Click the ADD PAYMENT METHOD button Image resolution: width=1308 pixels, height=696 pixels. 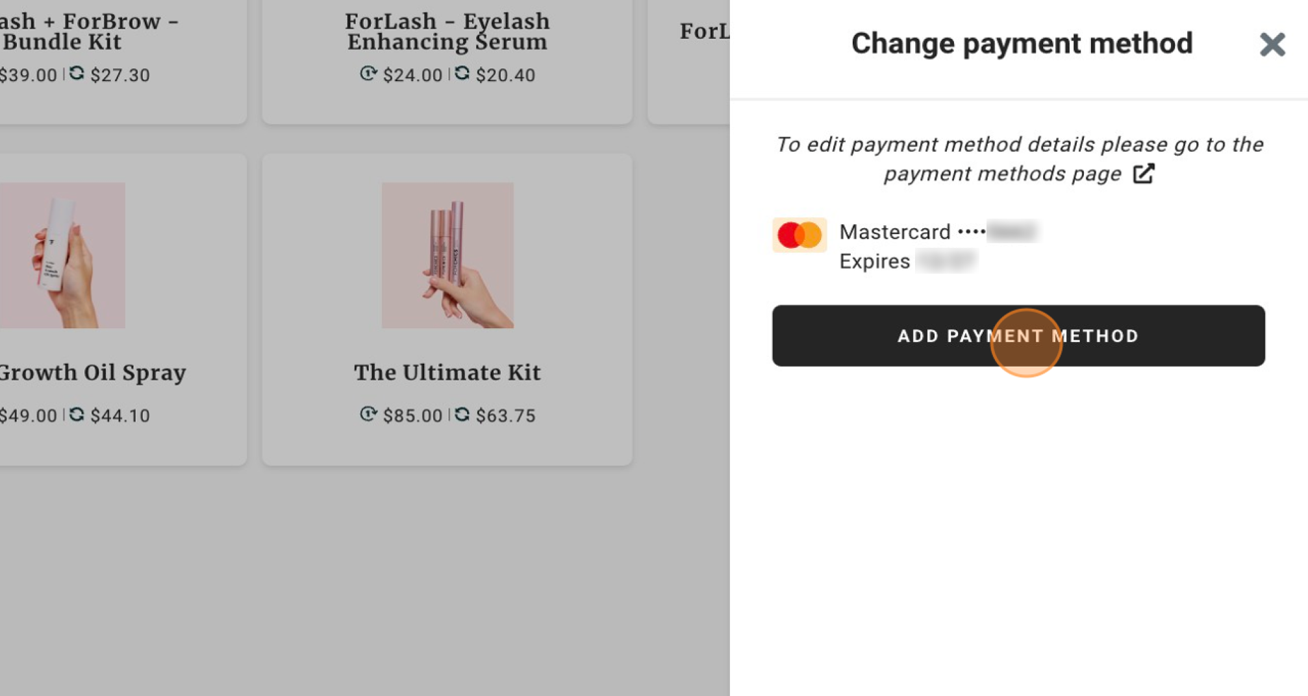pyautogui.click(x=1018, y=335)
